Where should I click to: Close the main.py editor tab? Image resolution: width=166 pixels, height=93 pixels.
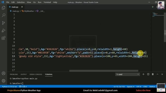(x=22, y=7)
